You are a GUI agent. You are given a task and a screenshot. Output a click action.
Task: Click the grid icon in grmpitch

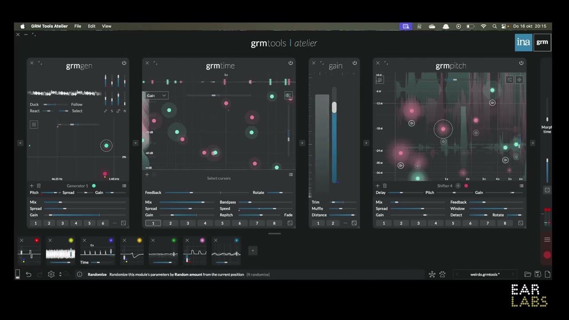click(x=380, y=80)
